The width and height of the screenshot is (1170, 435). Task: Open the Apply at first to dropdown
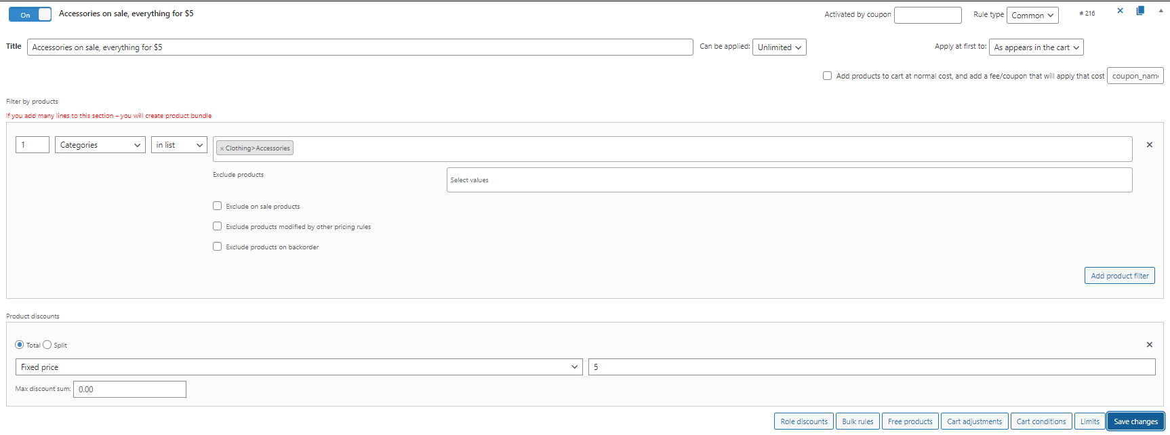point(1036,47)
